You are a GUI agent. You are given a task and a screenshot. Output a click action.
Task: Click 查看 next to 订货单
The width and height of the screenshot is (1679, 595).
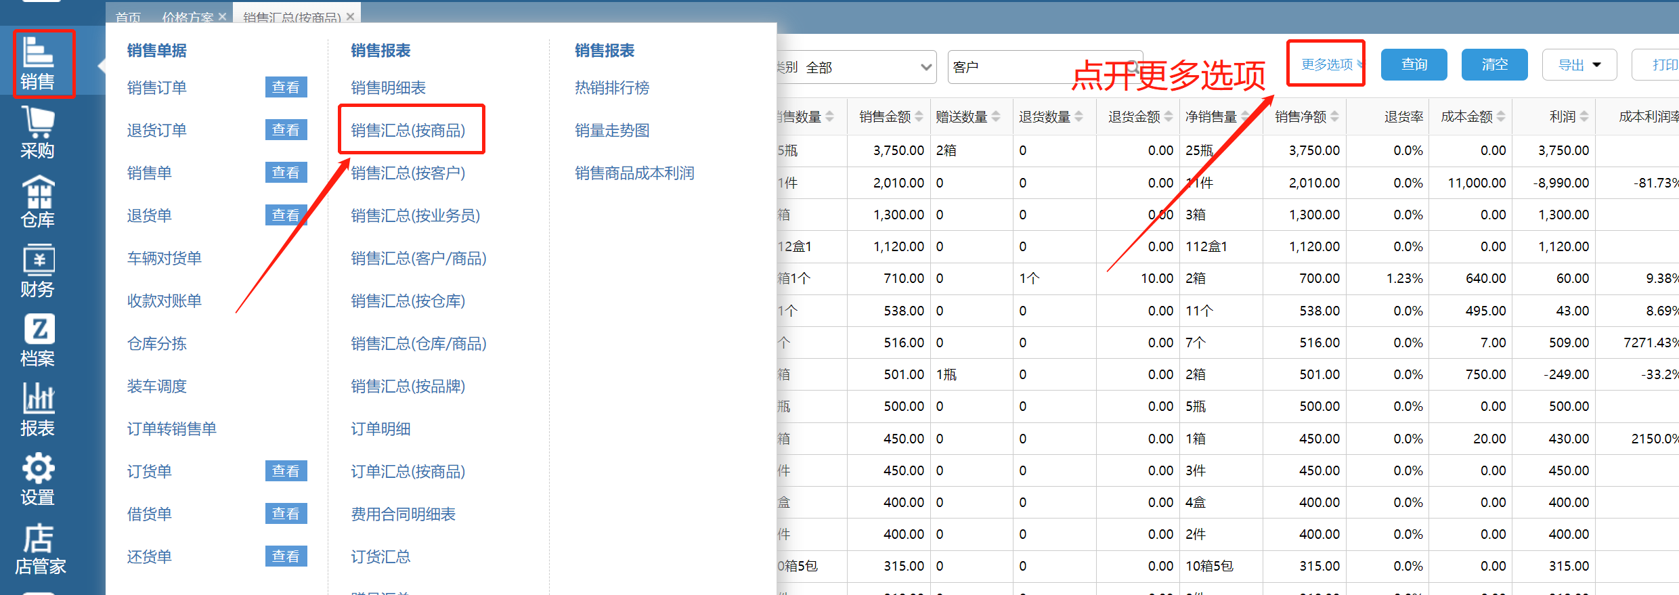286,471
